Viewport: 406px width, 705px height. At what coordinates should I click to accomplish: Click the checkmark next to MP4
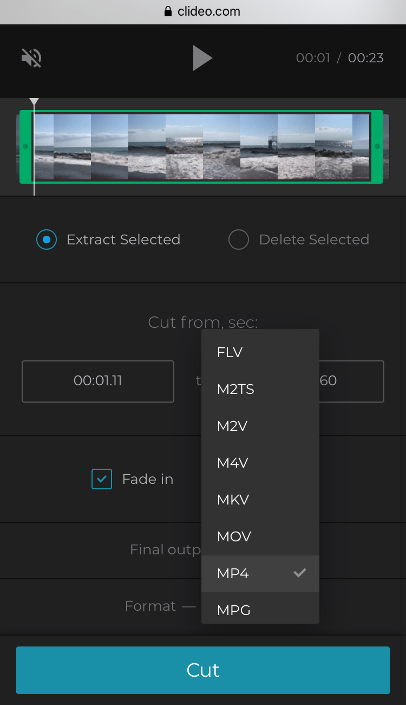299,572
